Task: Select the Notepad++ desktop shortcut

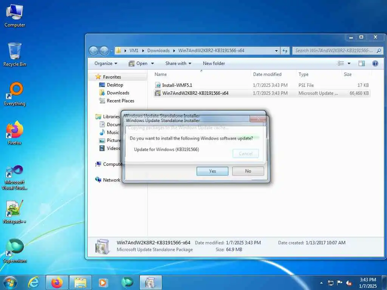Action: (15, 211)
